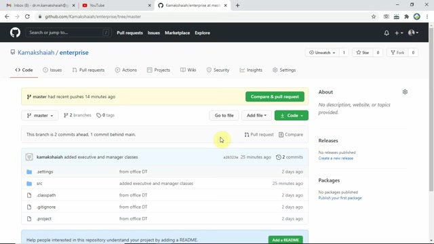
Task: Open the .gitignore file
Action: point(46,207)
